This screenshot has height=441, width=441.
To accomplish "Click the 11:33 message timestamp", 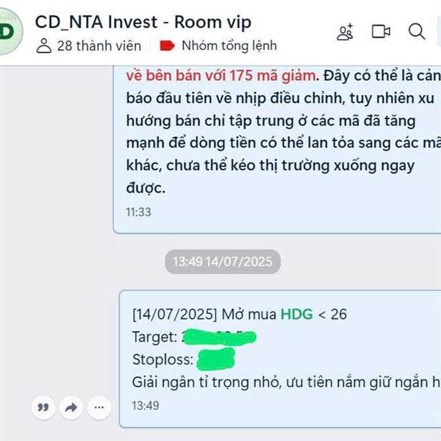I will pos(138,212).
